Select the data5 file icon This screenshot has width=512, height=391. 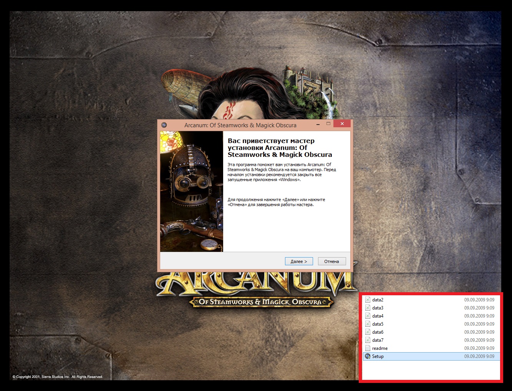coord(368,324)
